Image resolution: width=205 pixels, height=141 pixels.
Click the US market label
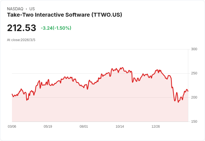point(32,9)
